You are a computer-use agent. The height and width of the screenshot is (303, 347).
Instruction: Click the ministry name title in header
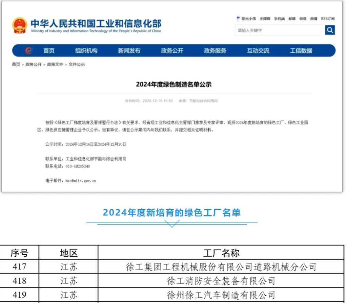[96, 25]
